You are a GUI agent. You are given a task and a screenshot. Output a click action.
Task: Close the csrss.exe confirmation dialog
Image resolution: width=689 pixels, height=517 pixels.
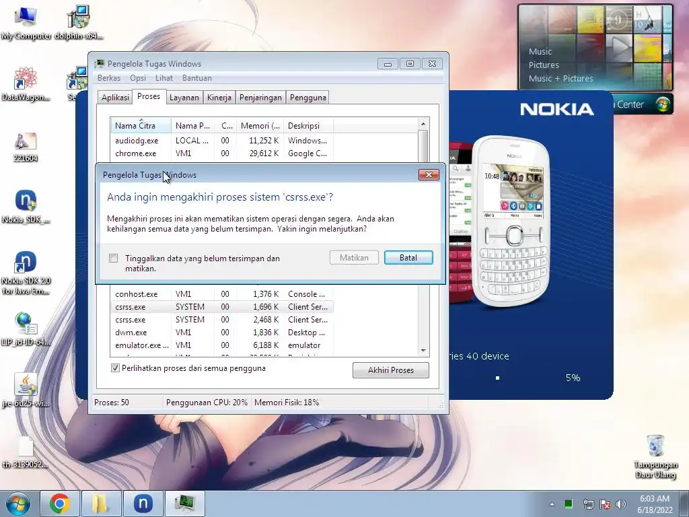[x=429, y=174]
